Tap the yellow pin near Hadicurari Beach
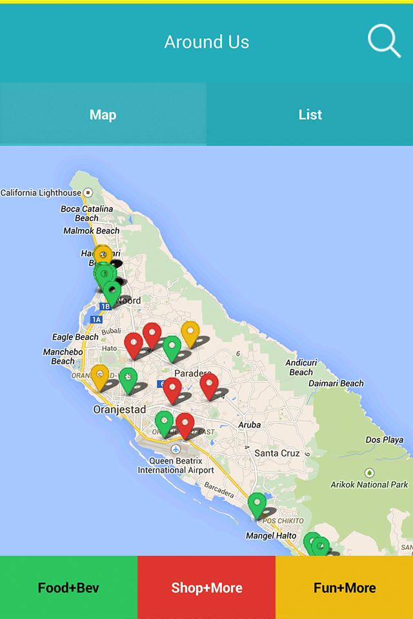This screenshot has height=619, width=413. tap(103, 255)
